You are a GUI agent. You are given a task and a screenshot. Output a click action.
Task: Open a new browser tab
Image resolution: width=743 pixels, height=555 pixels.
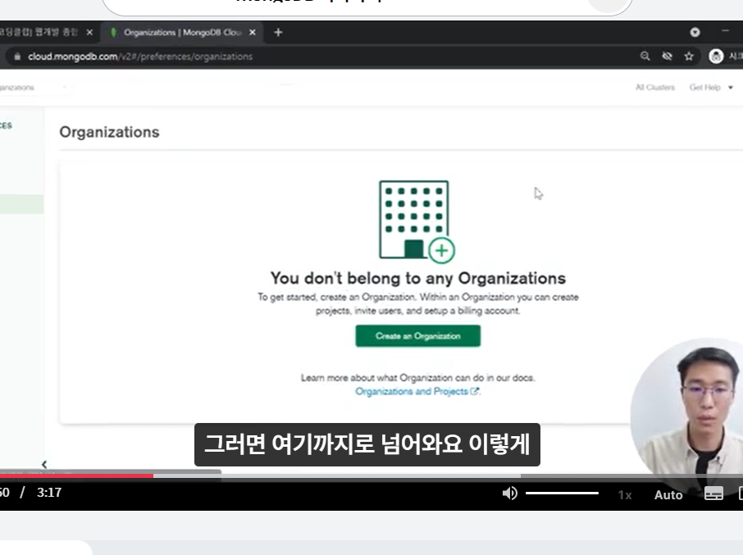click(279, 32)
